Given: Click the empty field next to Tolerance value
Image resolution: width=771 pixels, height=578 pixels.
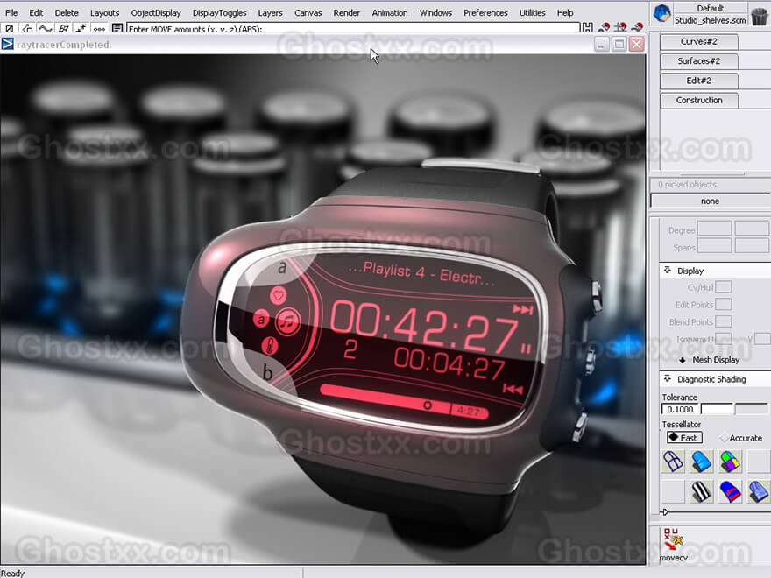Looking at the screenshot, I should pos(717,410).
